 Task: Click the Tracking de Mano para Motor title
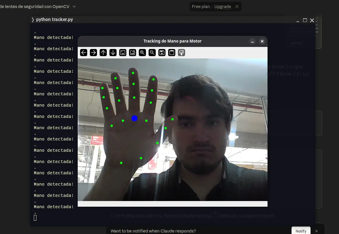173,41
